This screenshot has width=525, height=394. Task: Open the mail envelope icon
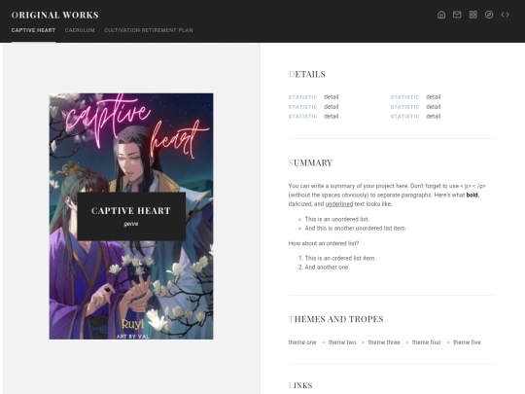457,15
